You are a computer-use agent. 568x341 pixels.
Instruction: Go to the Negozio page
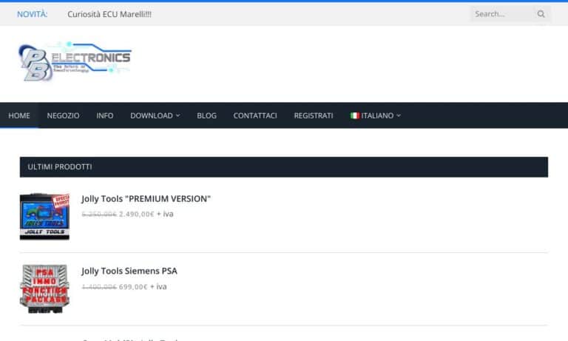pyautogui.click(x=63, y=115)
